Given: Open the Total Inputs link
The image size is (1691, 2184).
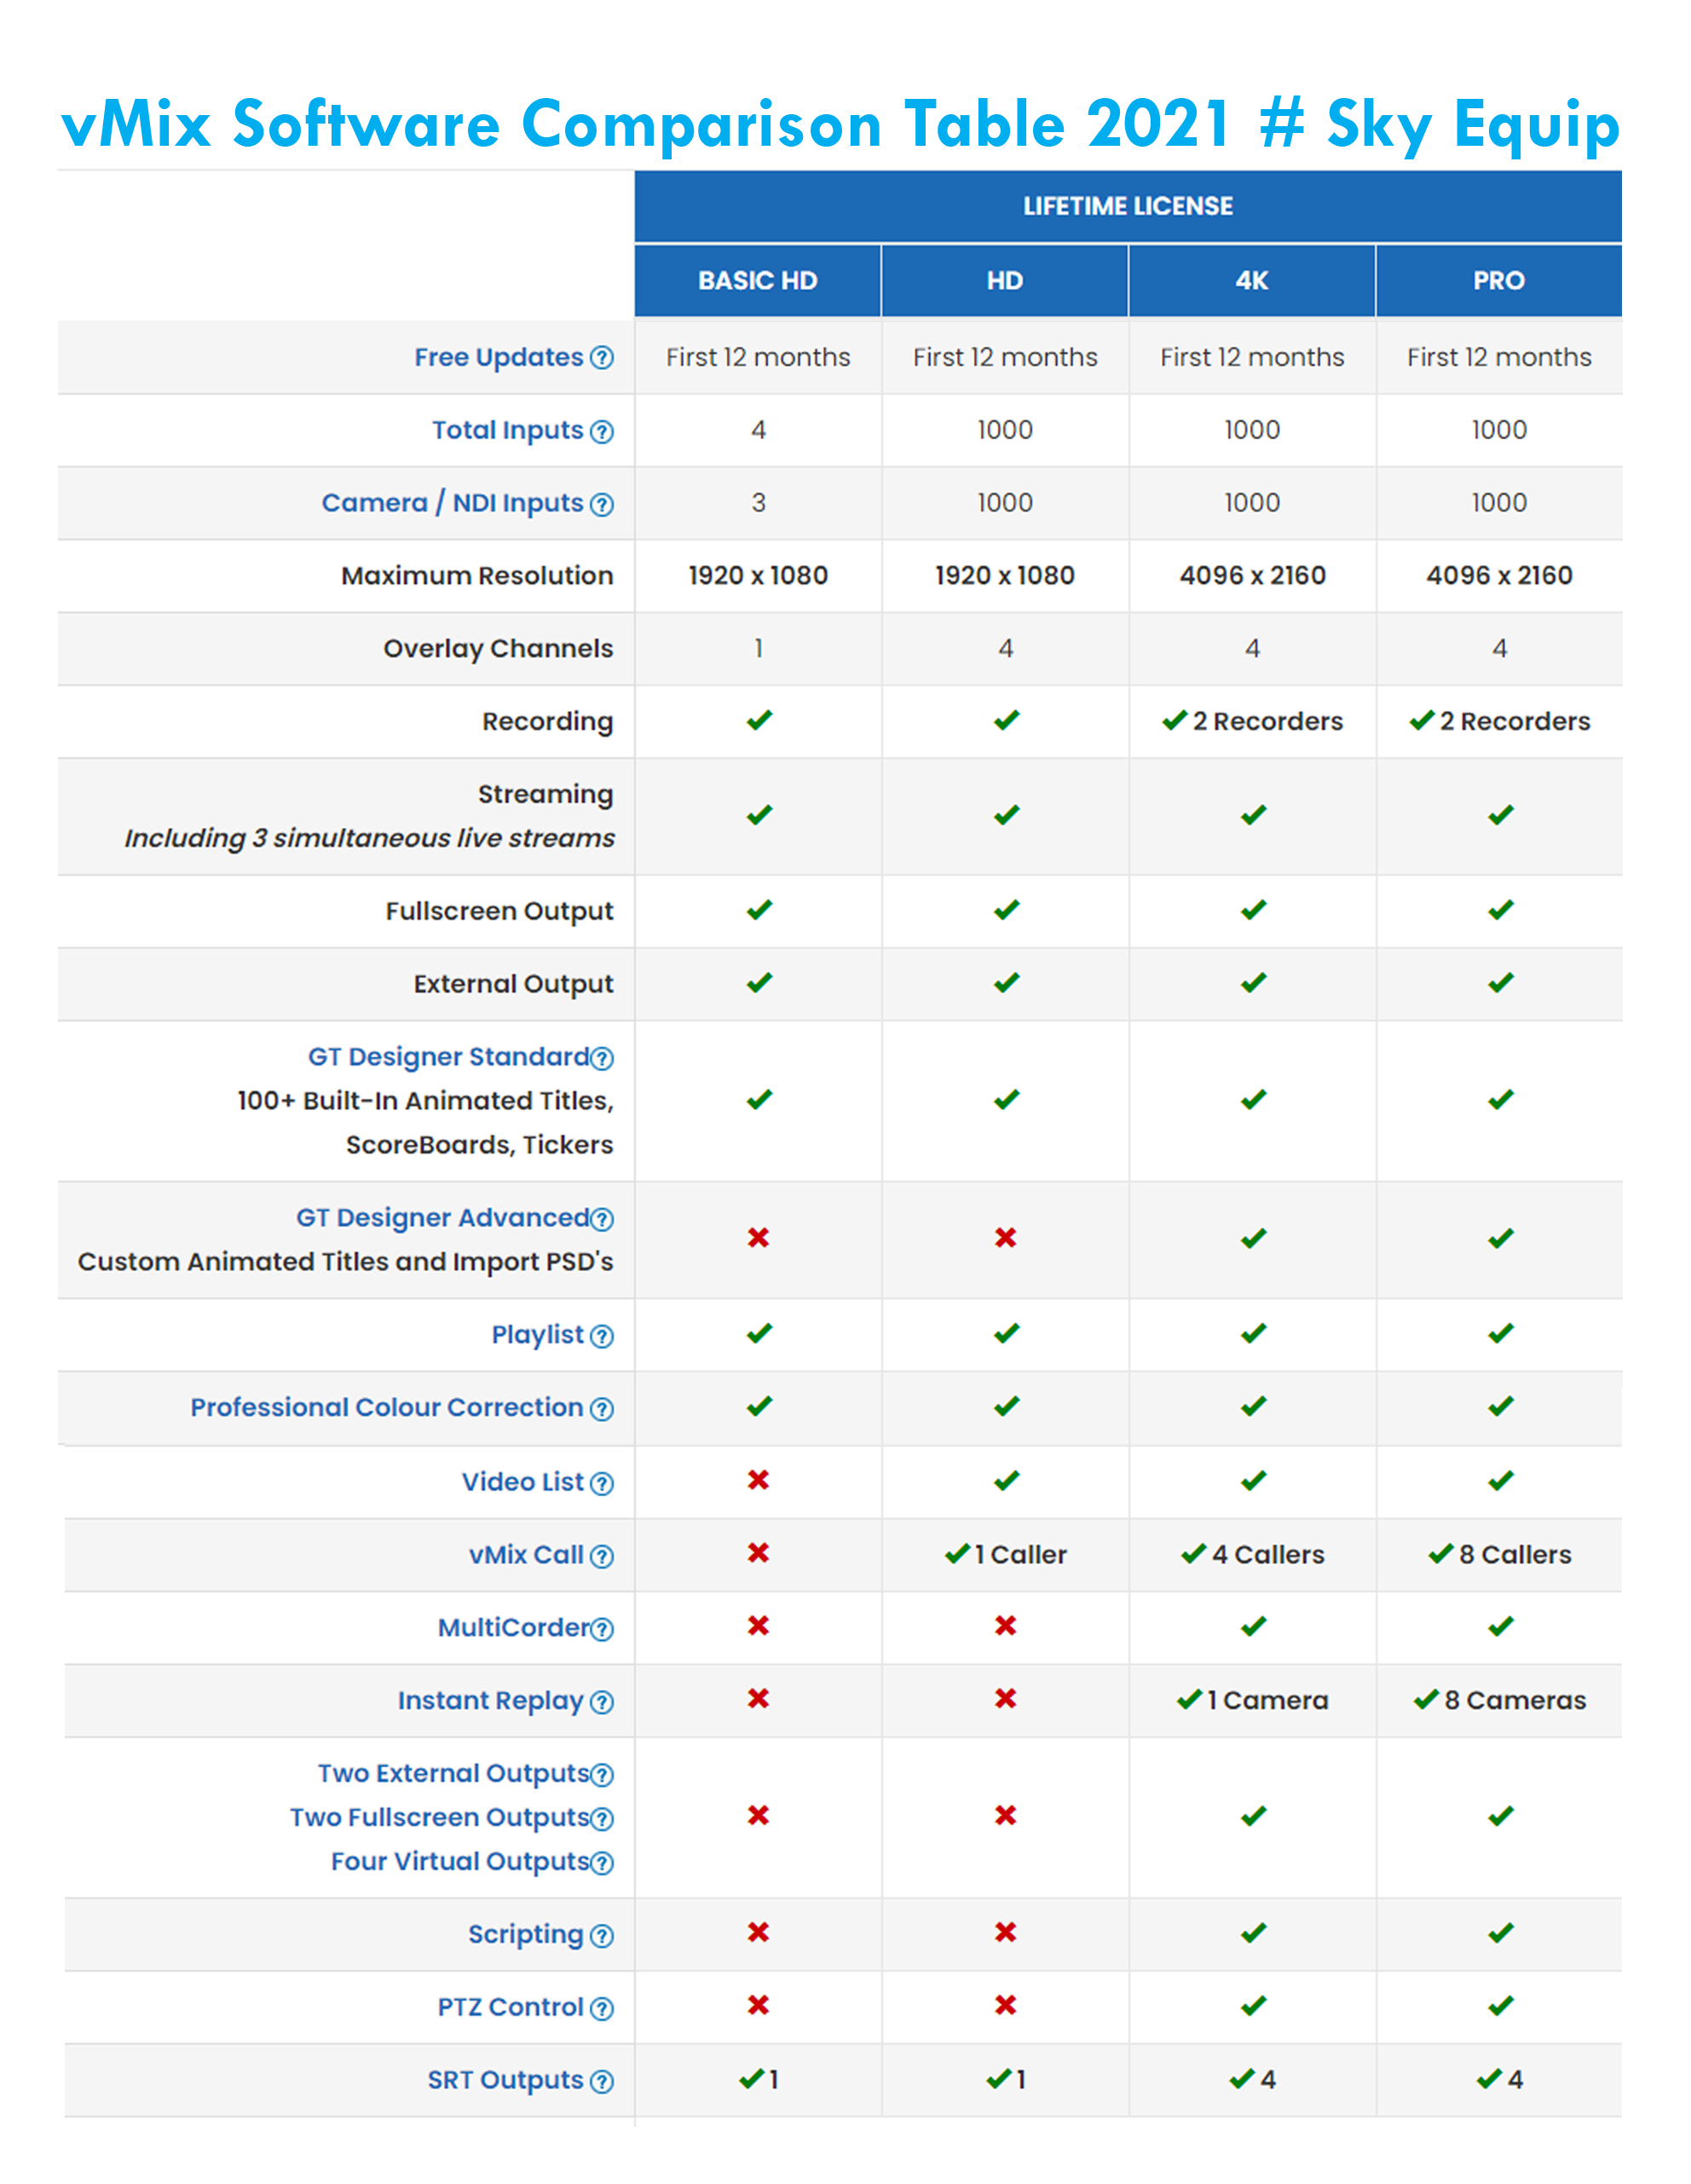Looking at the screenshot, I should [507, 430].
